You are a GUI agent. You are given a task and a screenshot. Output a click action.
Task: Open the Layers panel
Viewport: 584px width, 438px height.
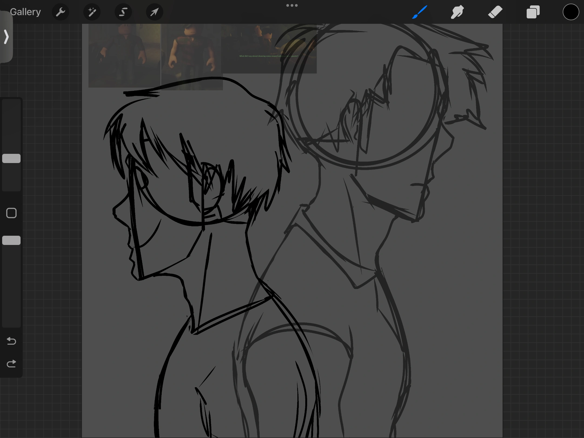(533, 12)
